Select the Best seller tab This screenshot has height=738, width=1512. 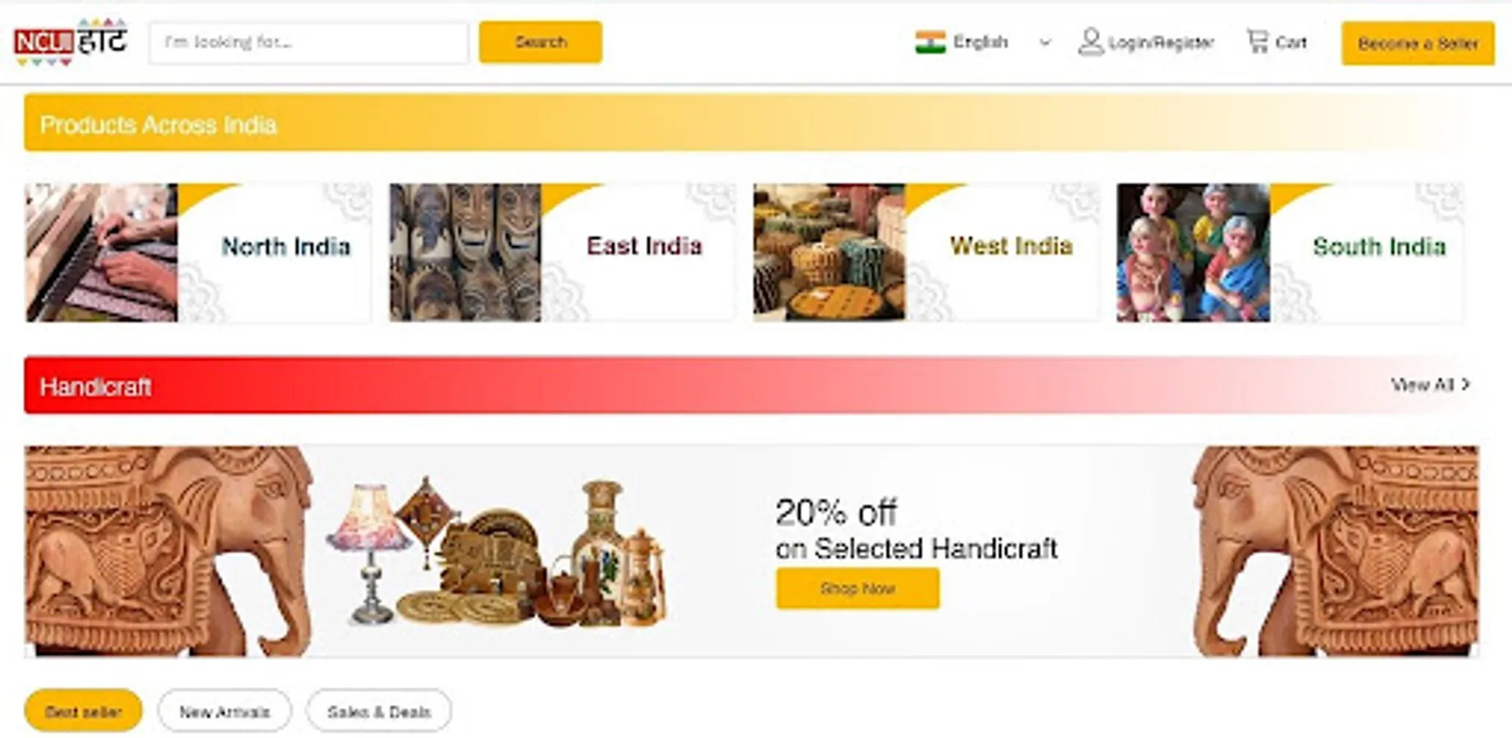pyautogui.click(x=83, y=711)
